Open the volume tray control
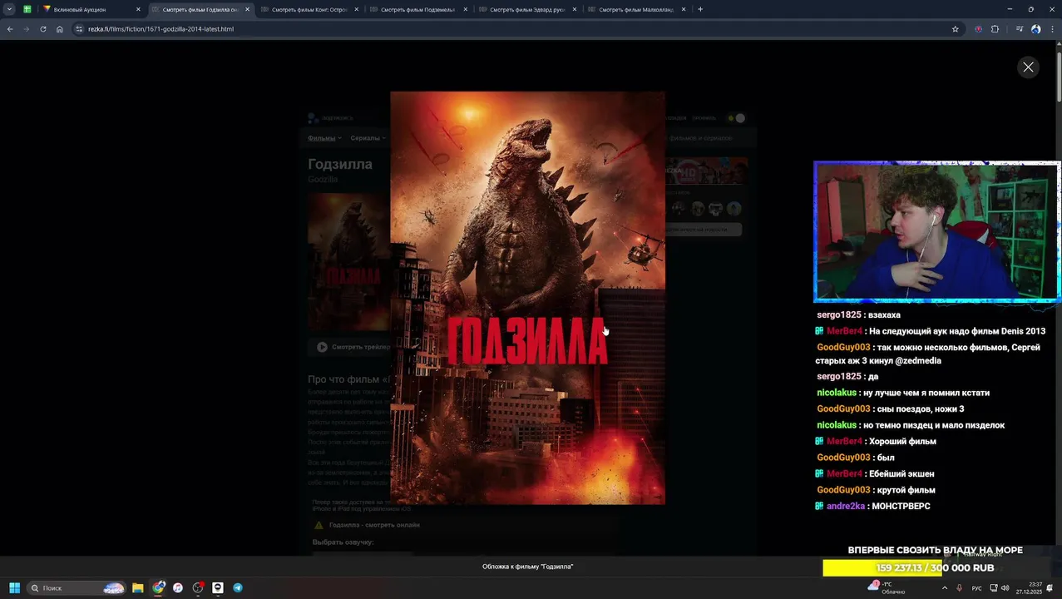This screenshot has height=599, width=1062. (x=1005, y=588)
